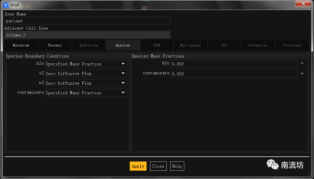Click the Fluent app icon in the title bar
Screen dimensions: 314x179
[x=6, y=5]
